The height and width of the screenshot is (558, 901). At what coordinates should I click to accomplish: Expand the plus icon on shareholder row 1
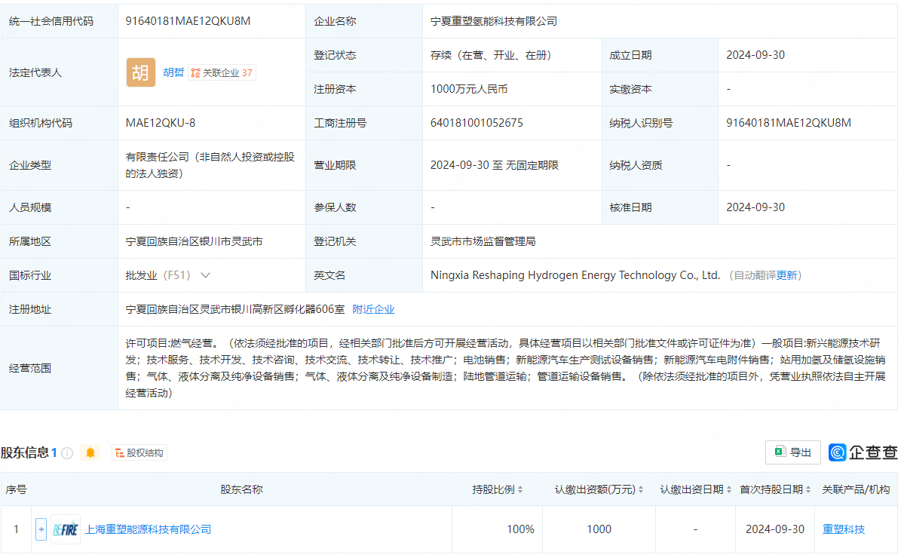40,529
